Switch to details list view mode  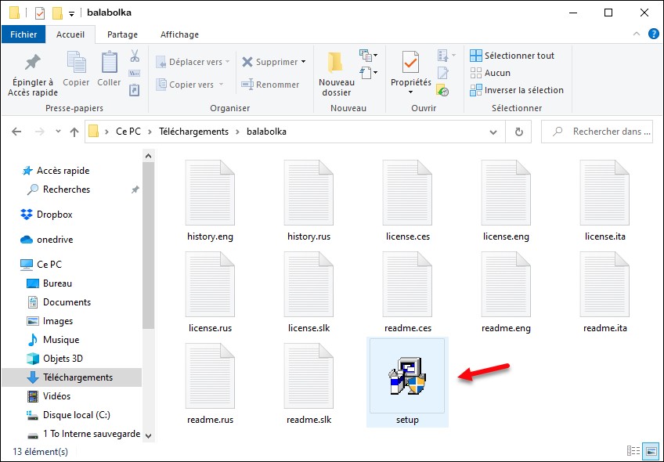[633, 451]
